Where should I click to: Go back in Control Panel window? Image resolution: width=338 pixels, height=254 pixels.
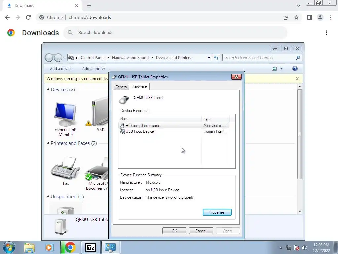coord(49,58)
